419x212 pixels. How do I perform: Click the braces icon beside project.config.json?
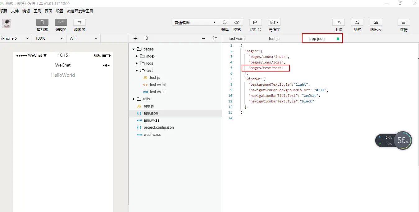click(139, 128)
